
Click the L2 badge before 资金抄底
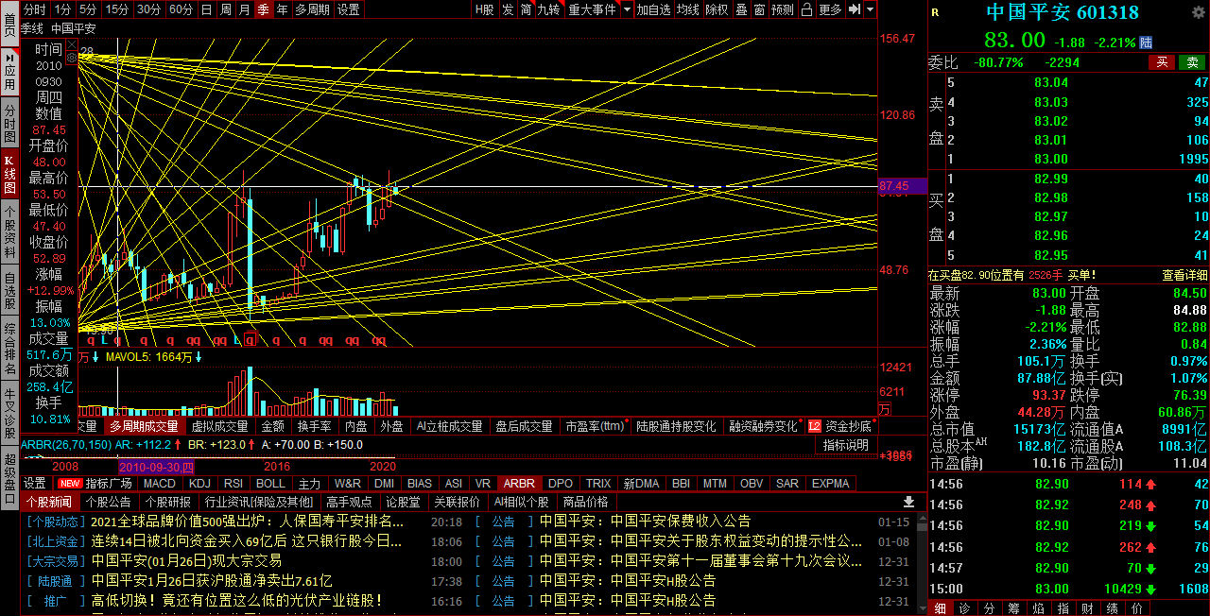point(815,427)
